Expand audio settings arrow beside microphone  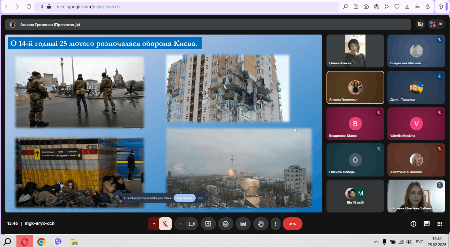point(154,224)
